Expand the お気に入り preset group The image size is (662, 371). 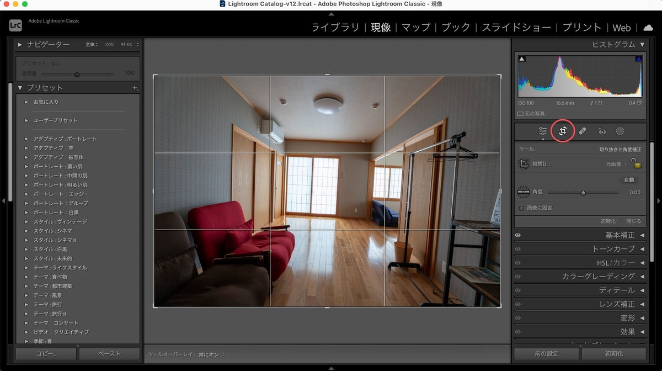[x=26, y=102]
